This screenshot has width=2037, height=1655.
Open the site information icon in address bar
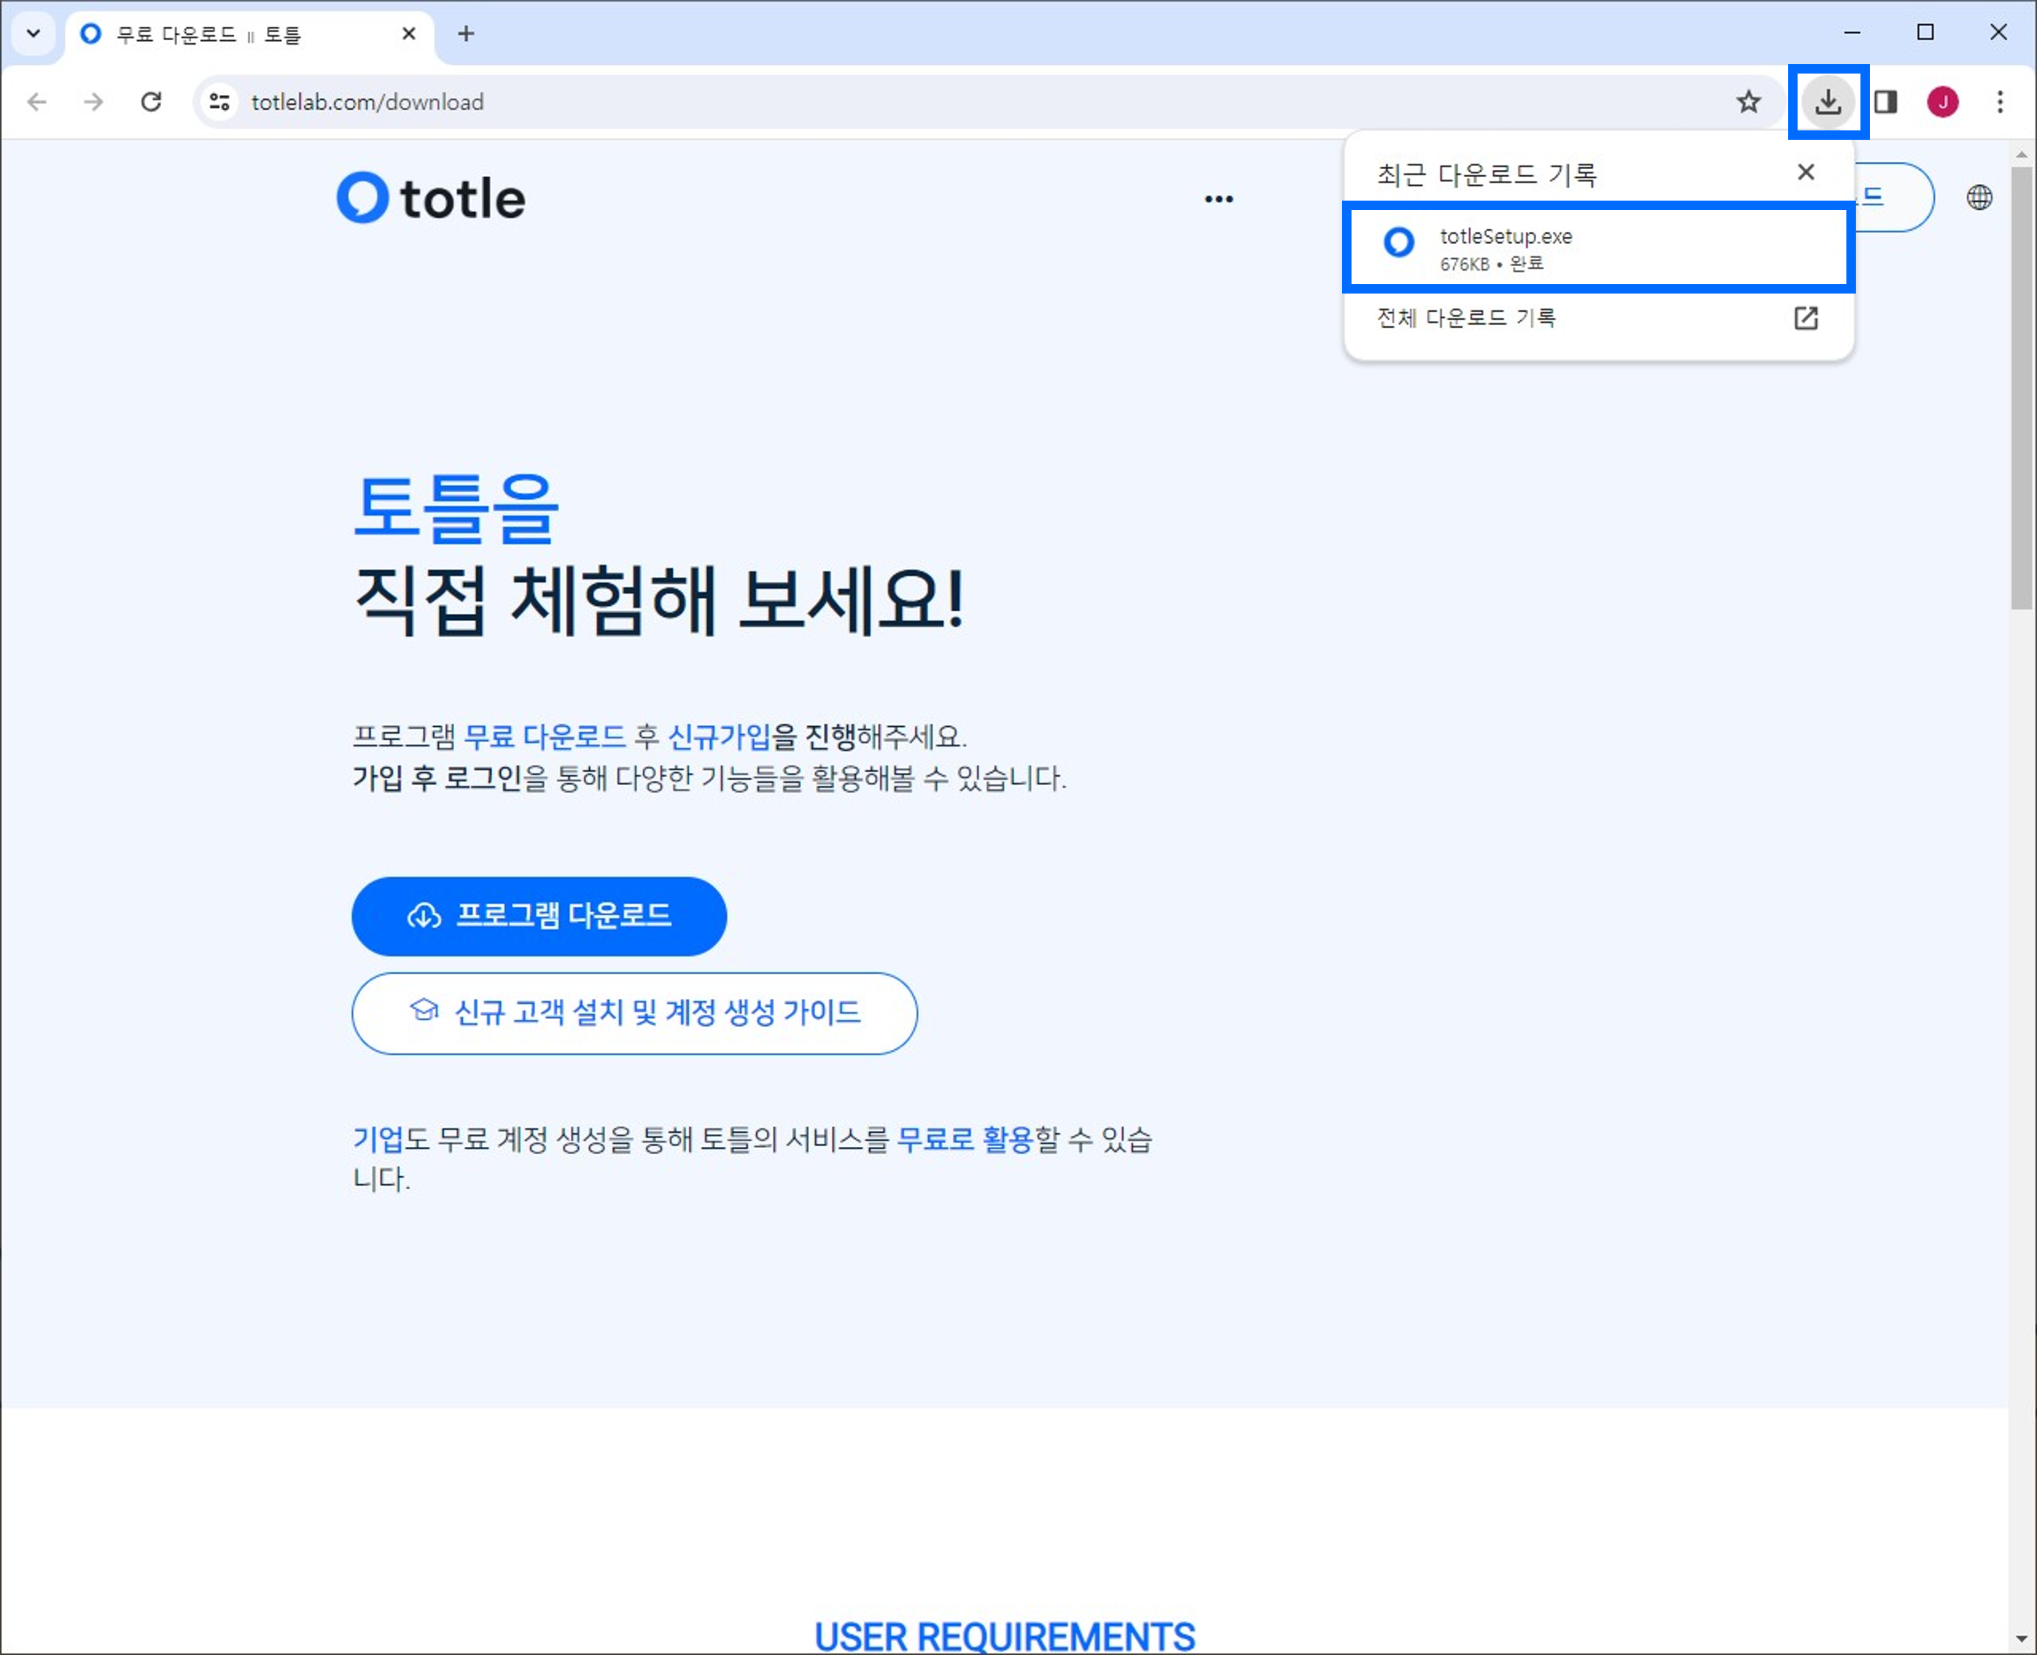pyautogui.click(x=220, y=102)
